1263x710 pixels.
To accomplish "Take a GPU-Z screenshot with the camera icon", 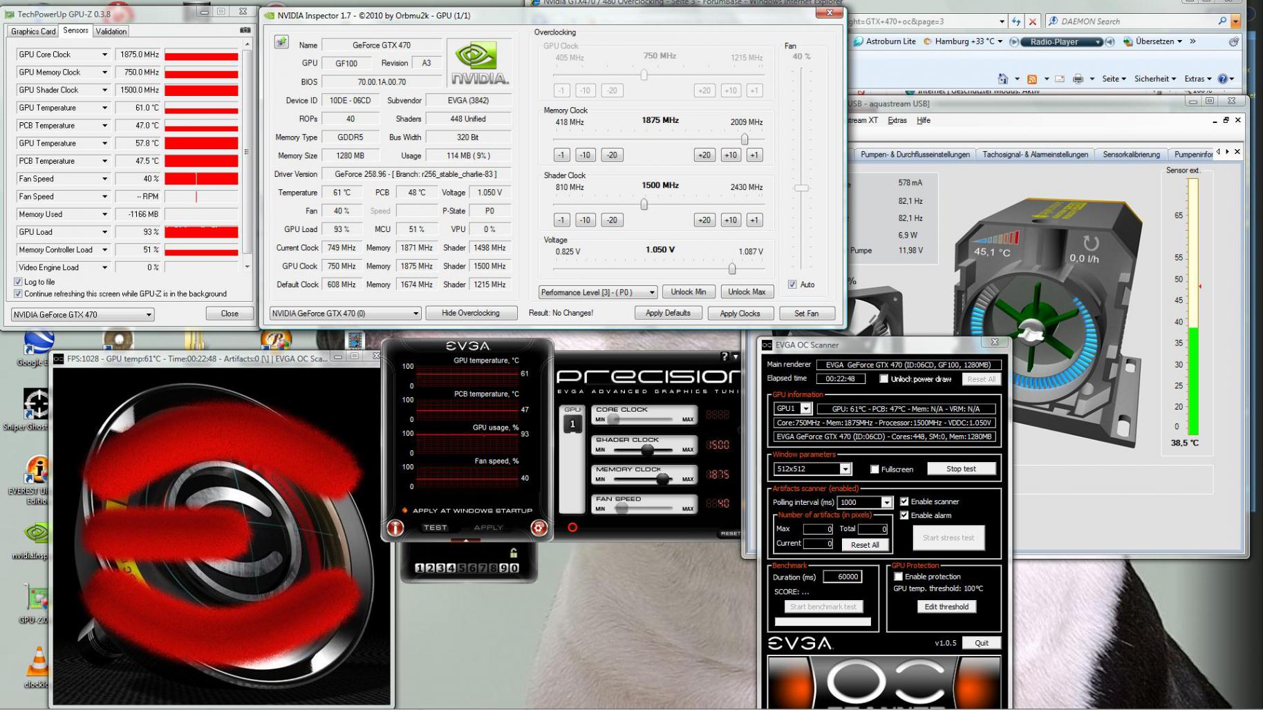I will [x=245, y=30].
